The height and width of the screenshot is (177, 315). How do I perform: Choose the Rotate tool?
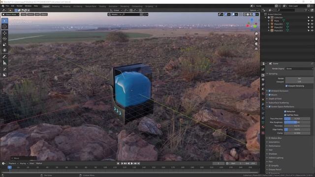point(4,39)
